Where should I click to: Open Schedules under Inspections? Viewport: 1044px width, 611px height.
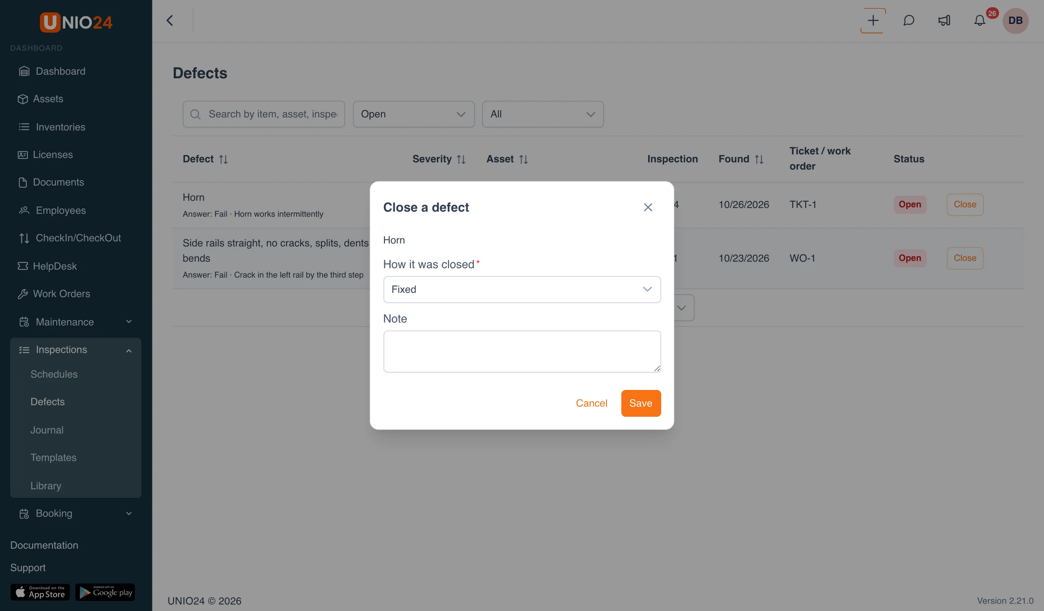54,374
